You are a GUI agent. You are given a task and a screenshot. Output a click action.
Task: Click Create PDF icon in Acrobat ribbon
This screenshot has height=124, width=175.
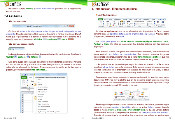tap(116, 94)
